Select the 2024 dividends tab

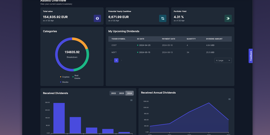point(129,93)
